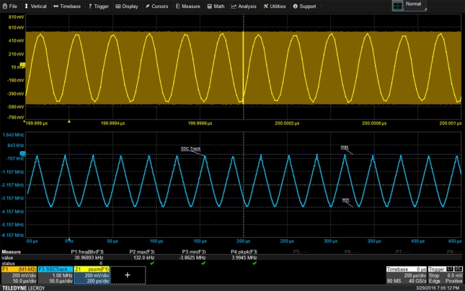
Task: Open the Measure menu
Action: coord(188,6)
